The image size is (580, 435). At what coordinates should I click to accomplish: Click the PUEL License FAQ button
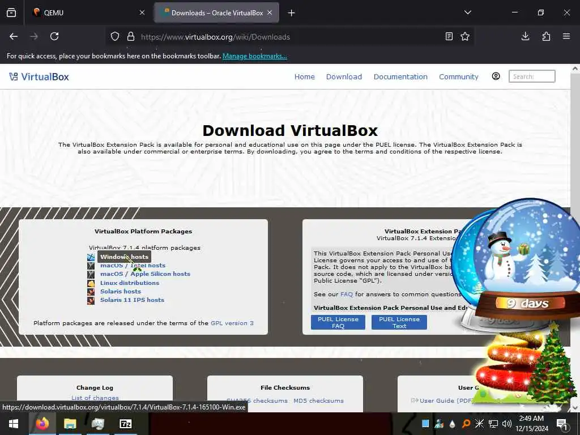coord(338,322)
